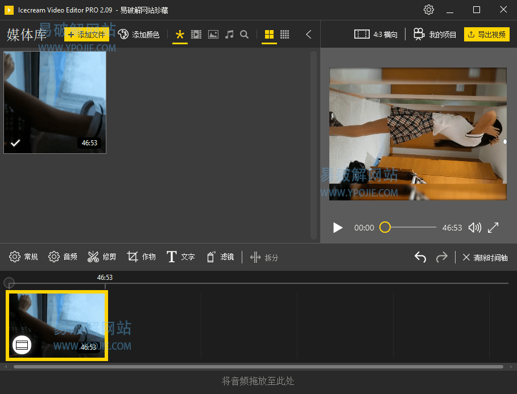Viewport: 517px width, 394px height.
Task: Open the 文字 text tool
Action: [181, 257]
